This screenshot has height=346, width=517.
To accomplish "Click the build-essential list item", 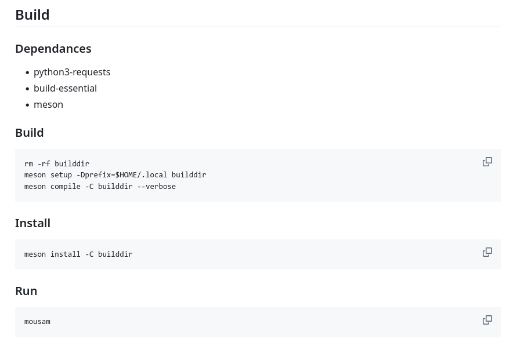I will pyautogui.click(x=65, y=88).
